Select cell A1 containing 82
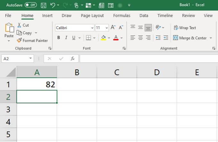Screen dimensions: 218x142 tap(37, 84)
